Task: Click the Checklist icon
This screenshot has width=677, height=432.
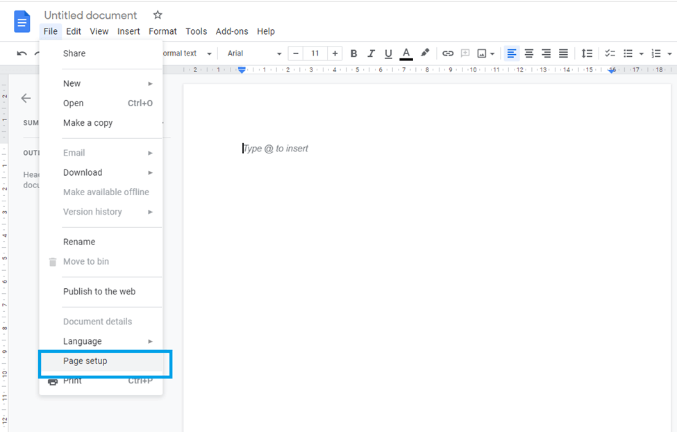Action: coord(610,53)
